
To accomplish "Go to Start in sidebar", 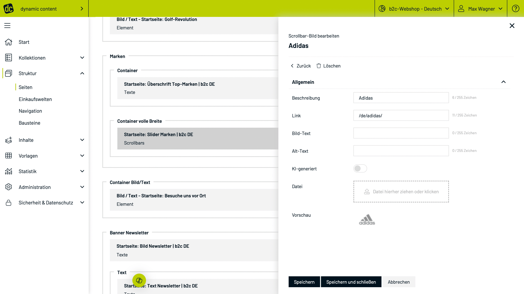I will coord(24,42).
